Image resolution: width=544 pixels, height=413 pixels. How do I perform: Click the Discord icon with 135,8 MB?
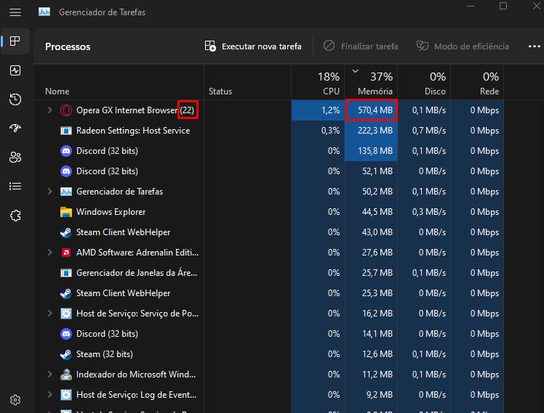(66, 151)
